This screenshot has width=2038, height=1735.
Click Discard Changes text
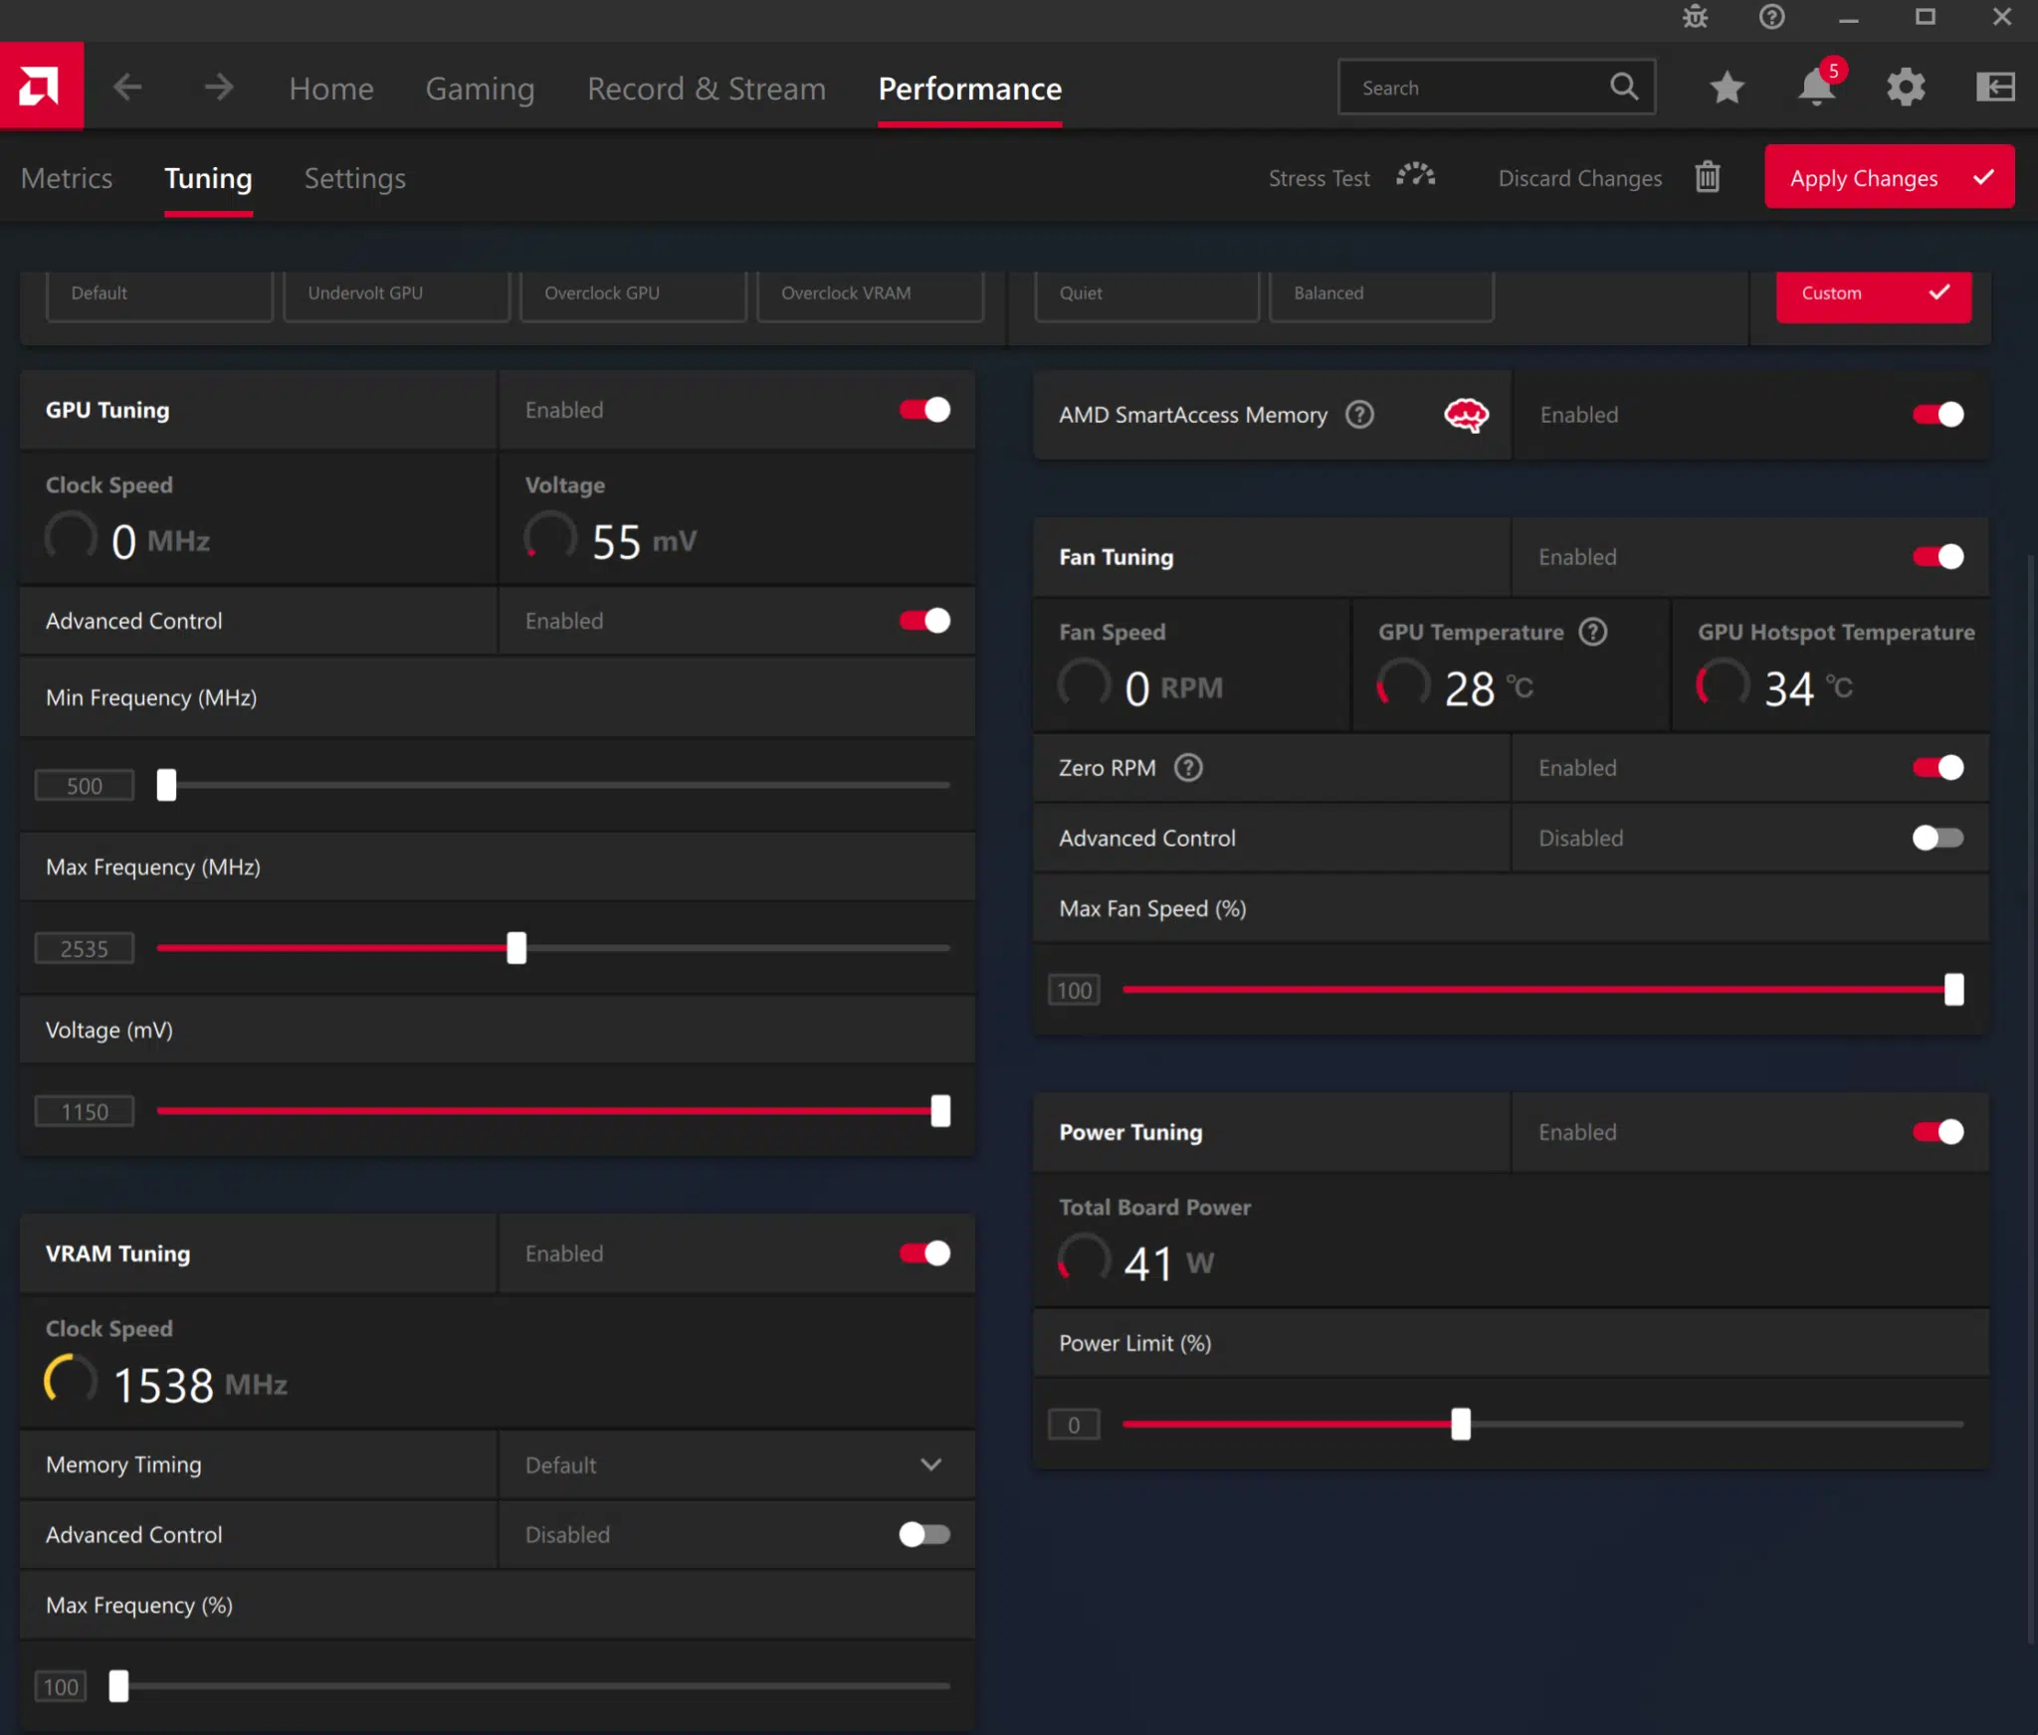point(1580,178)
